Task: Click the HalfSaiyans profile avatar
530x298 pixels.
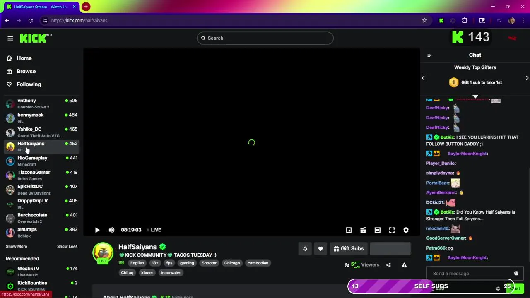Action: tap(103, 253)
